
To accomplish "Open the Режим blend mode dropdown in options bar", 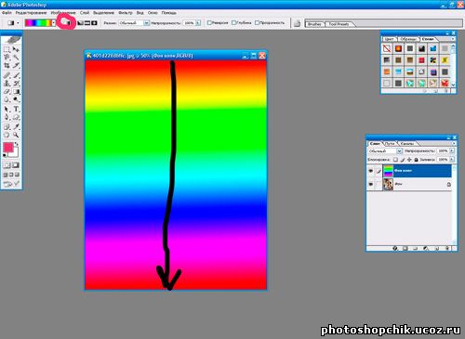I will pos(134,23).
